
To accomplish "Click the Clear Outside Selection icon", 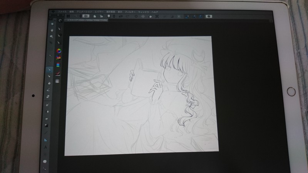I will 143,17.
